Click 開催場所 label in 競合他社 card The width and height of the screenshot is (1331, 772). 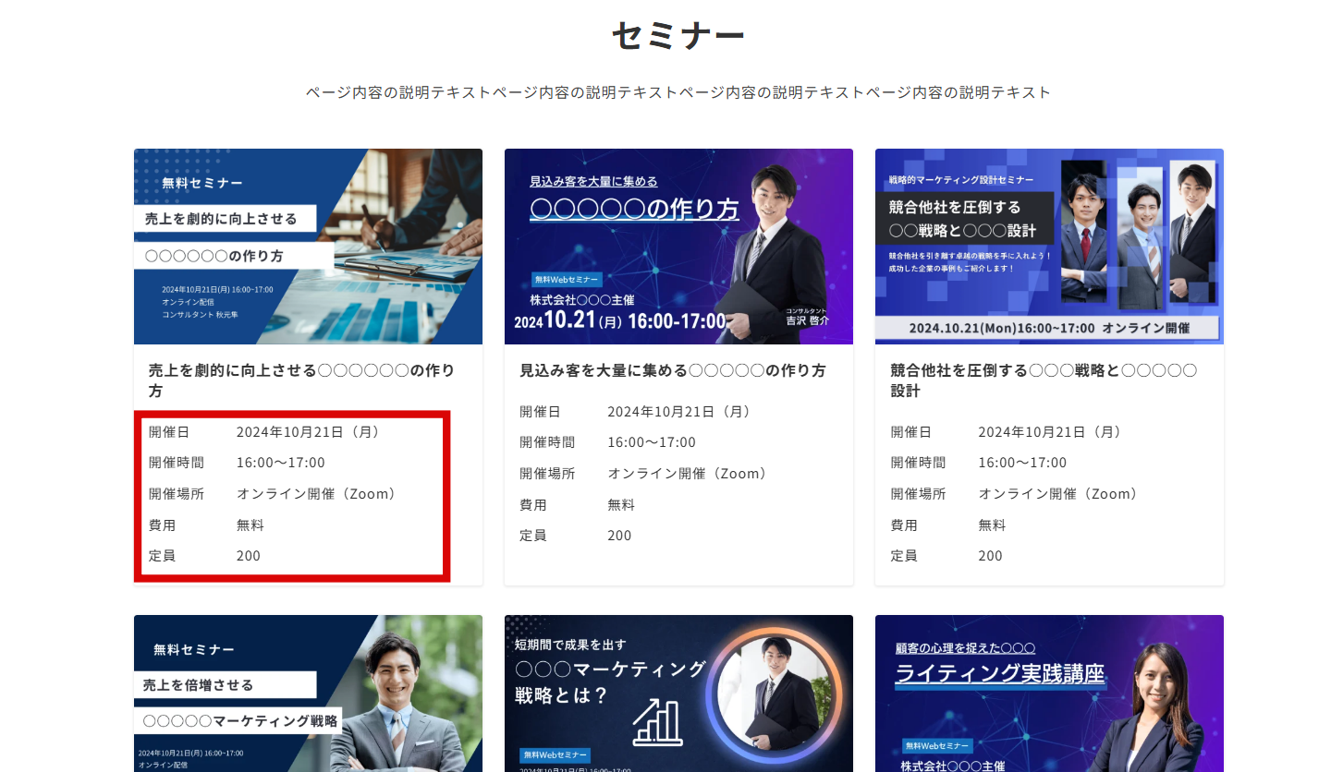click(918, 494)
